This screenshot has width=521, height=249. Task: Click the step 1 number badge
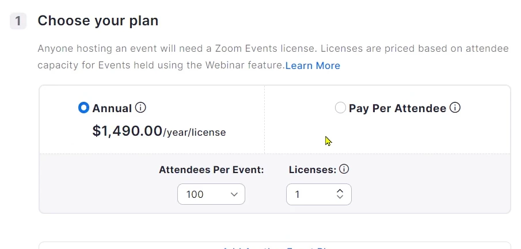18,21
